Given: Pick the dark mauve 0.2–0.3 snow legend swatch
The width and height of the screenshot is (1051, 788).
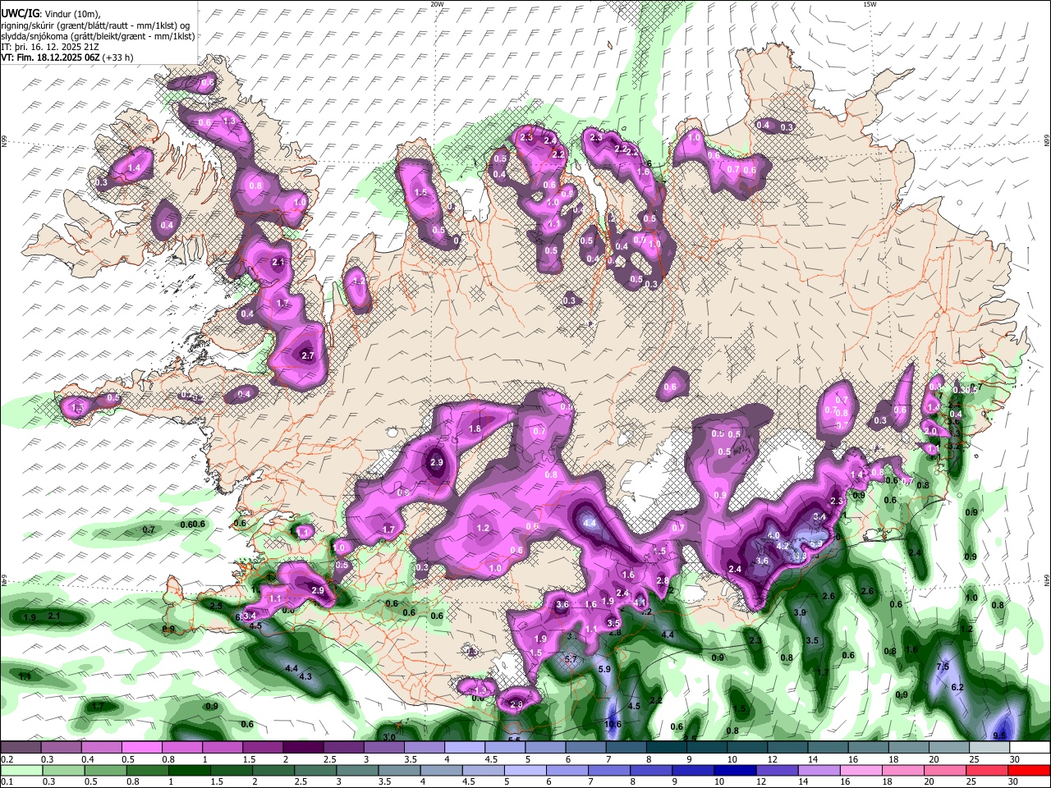Looking at the screenshot, I should point(21,747).
